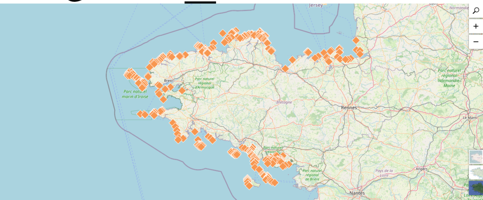Click the Nantes city label
The image size is (483, 200).
pos(357,193)
